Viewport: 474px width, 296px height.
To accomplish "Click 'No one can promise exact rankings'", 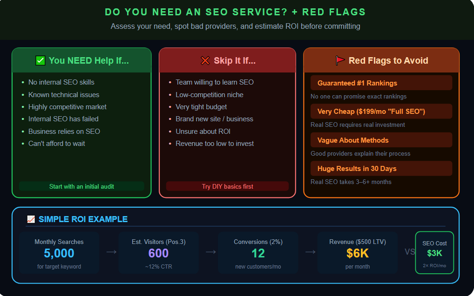I will coord(359,97).
